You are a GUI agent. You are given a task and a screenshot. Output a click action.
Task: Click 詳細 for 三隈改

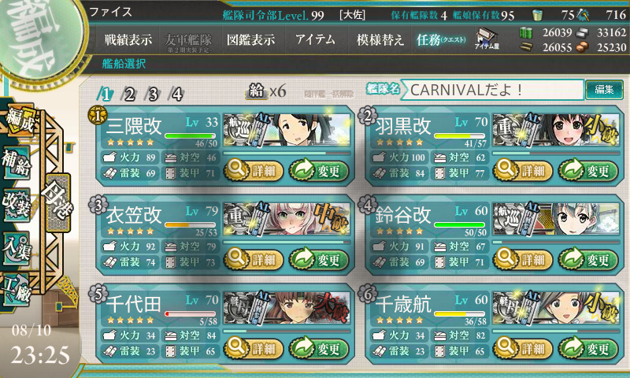coord(254,171)
